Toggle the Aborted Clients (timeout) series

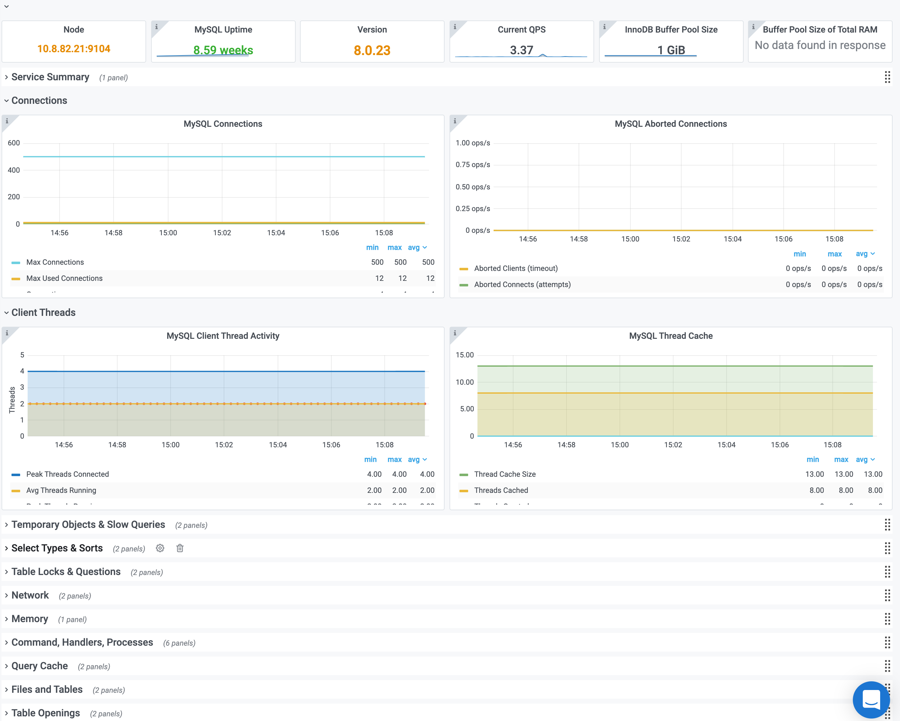516,268
